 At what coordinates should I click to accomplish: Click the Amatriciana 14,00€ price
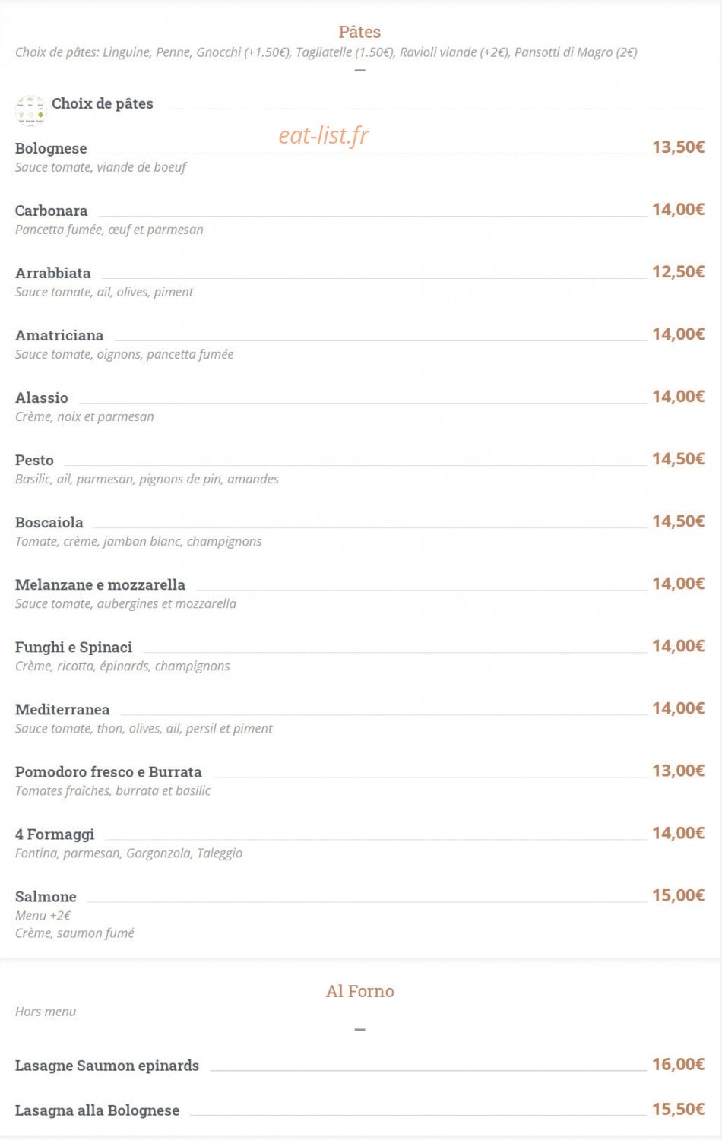(x=678, y=334)
